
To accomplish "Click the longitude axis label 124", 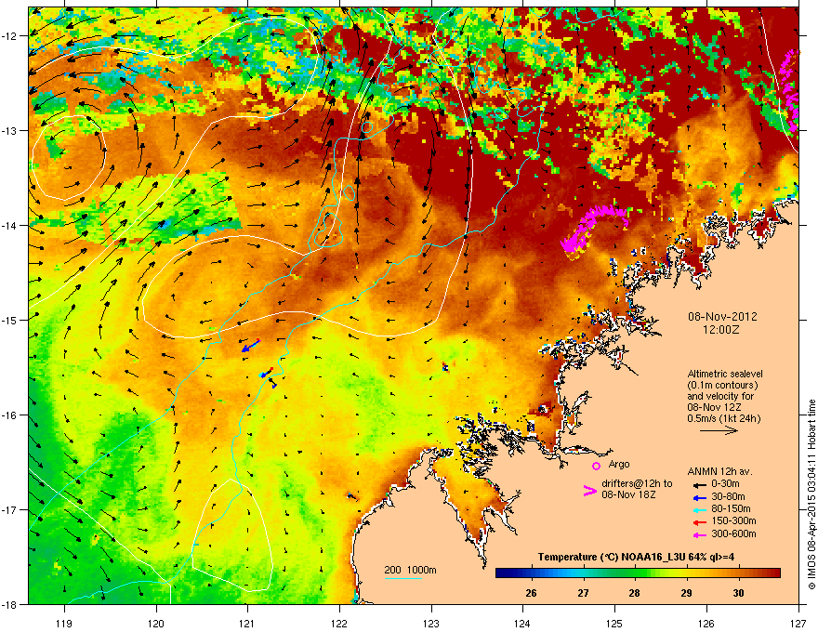I will pyautogui.click(x=522, y=623).
